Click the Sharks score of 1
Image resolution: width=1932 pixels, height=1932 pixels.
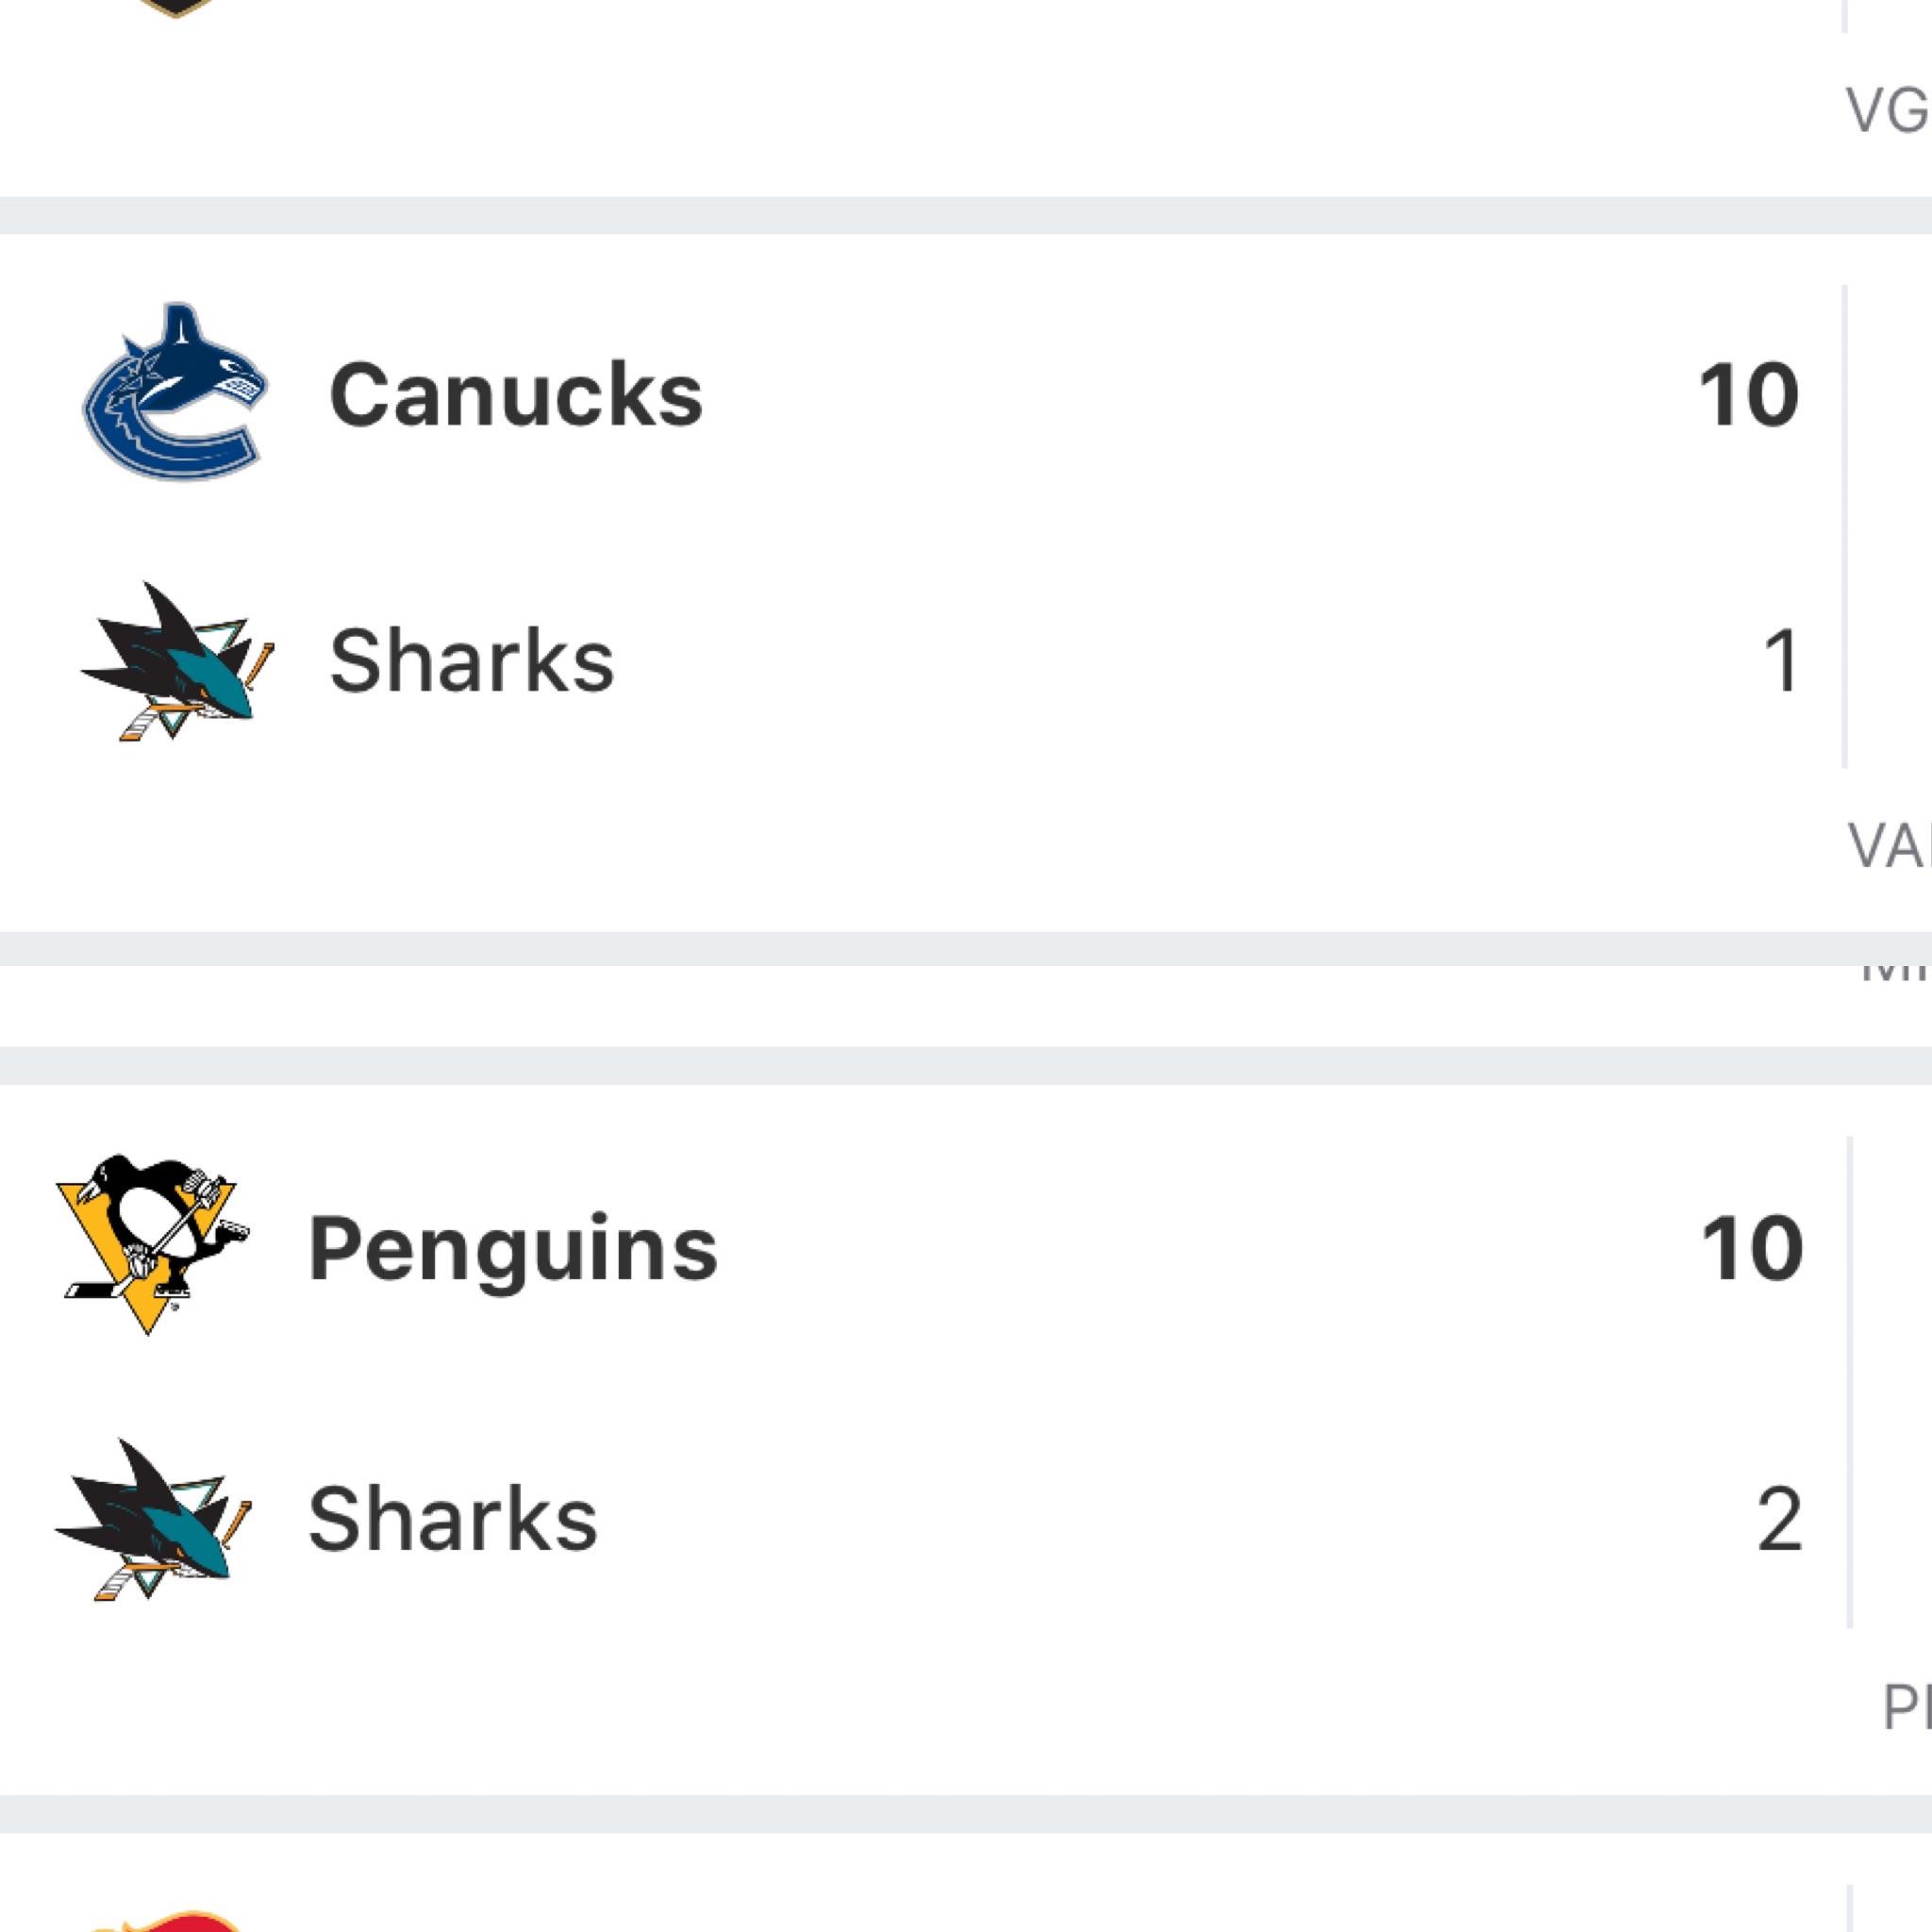pos(1781,661)
